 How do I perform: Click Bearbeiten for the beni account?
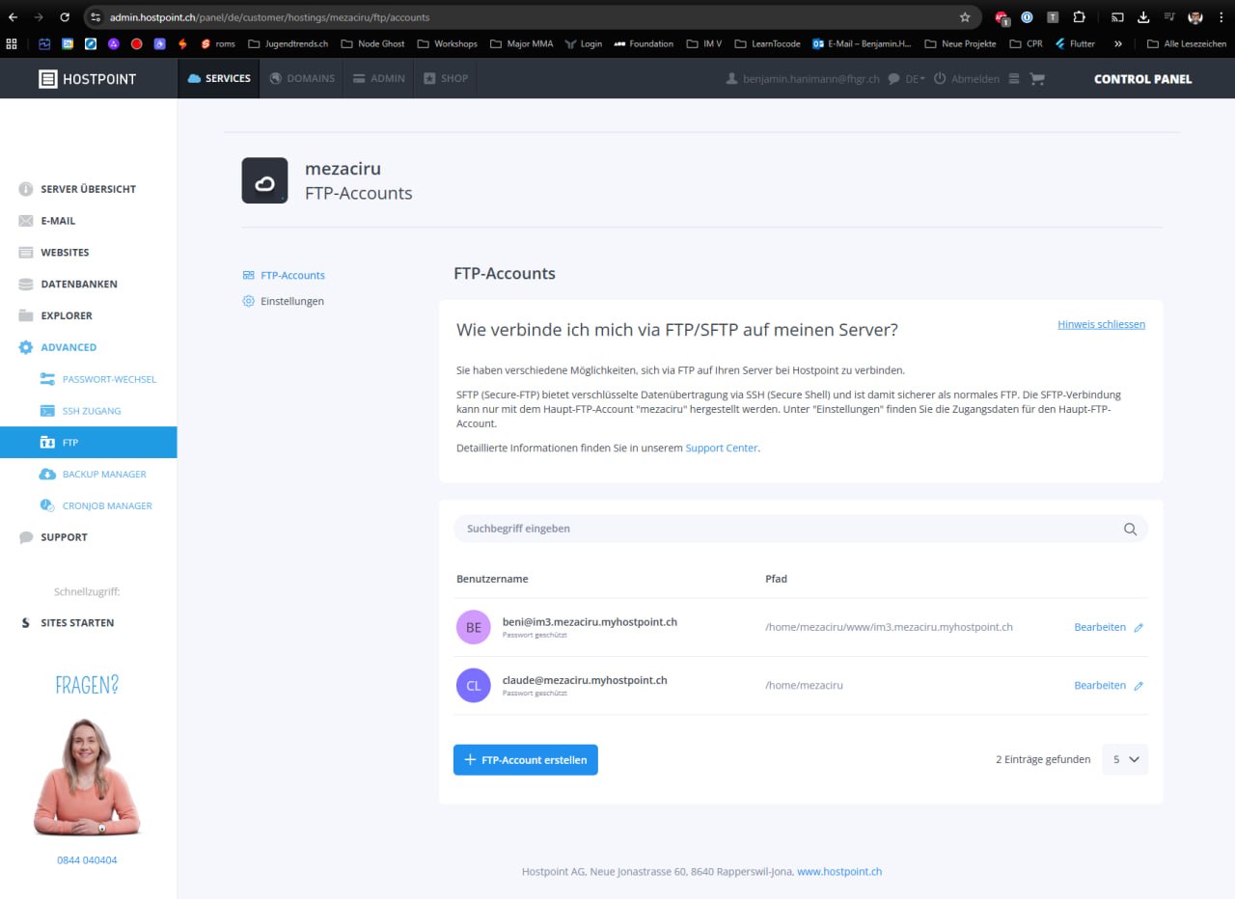1109,627
